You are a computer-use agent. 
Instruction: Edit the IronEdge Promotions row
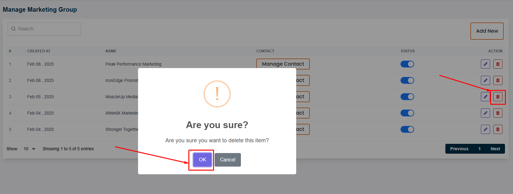[x=485, y=80]
